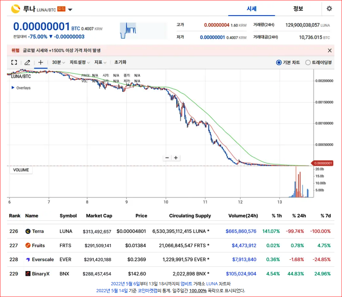Open the 차트설정 dropdown
Viewport: 342px width, 297px height.
pos(79,63)
